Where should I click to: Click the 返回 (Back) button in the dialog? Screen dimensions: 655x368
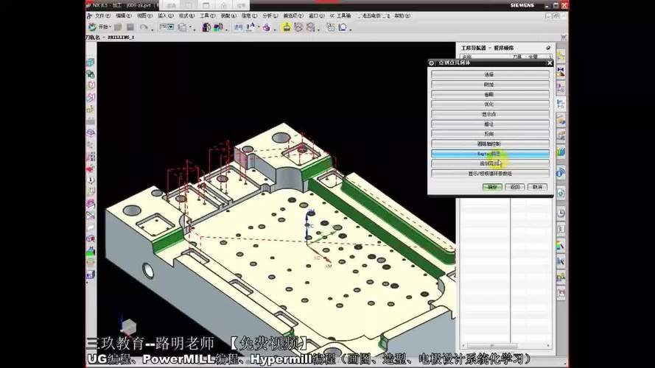(515, 187)
